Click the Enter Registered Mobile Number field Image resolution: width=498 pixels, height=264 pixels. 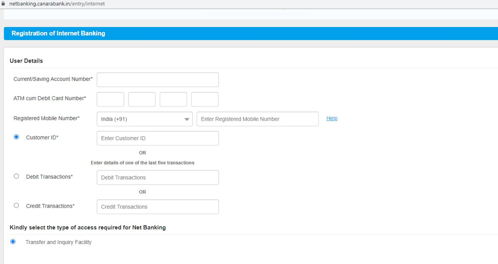(x=258, y=119)
